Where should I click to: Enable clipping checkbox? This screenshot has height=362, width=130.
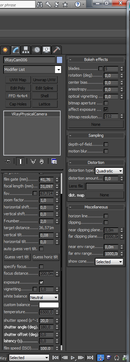click(x=106, y=223)
